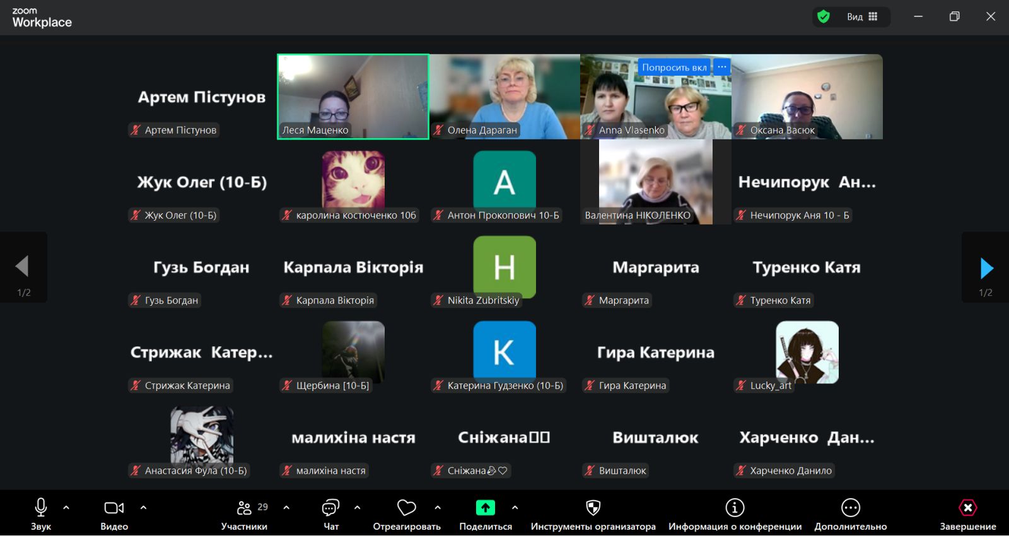Expand video options arrow next to Видео
1009x536 pixels.
coord(143,508)
